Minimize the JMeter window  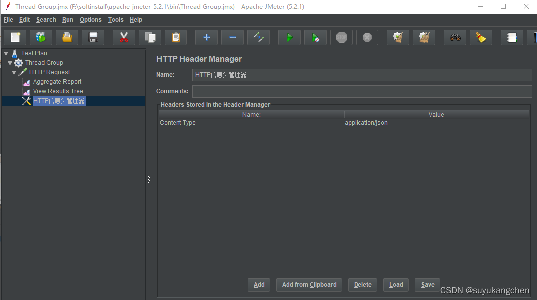[x=481, y=6]
